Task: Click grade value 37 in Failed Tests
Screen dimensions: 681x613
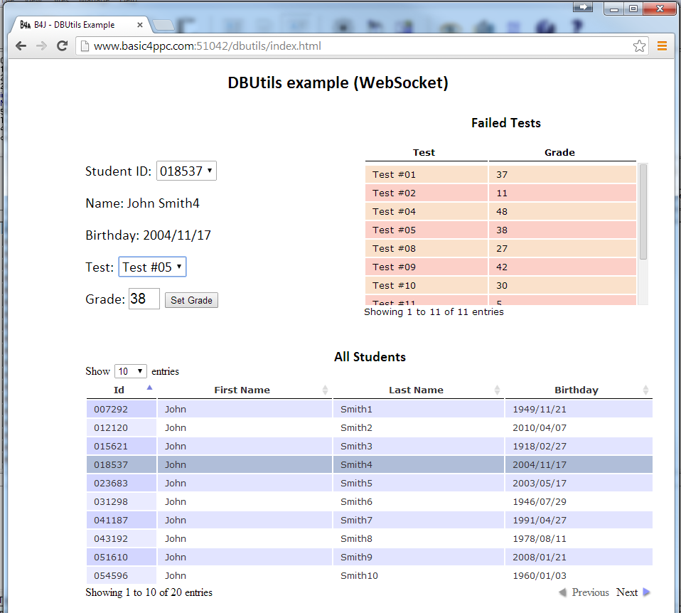Action: tap(562, 175)
